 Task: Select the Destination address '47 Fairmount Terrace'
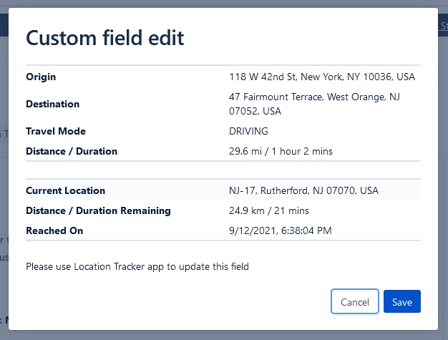(314, 104)
